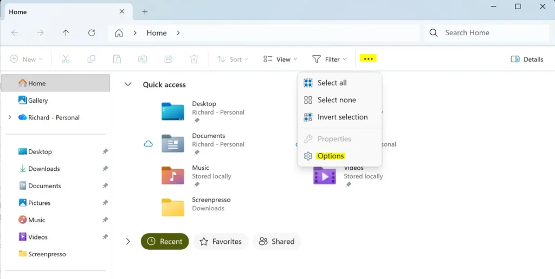555x279 pixels.
Task: Open Screenpresso in the navigation pane
Action: 56,254
